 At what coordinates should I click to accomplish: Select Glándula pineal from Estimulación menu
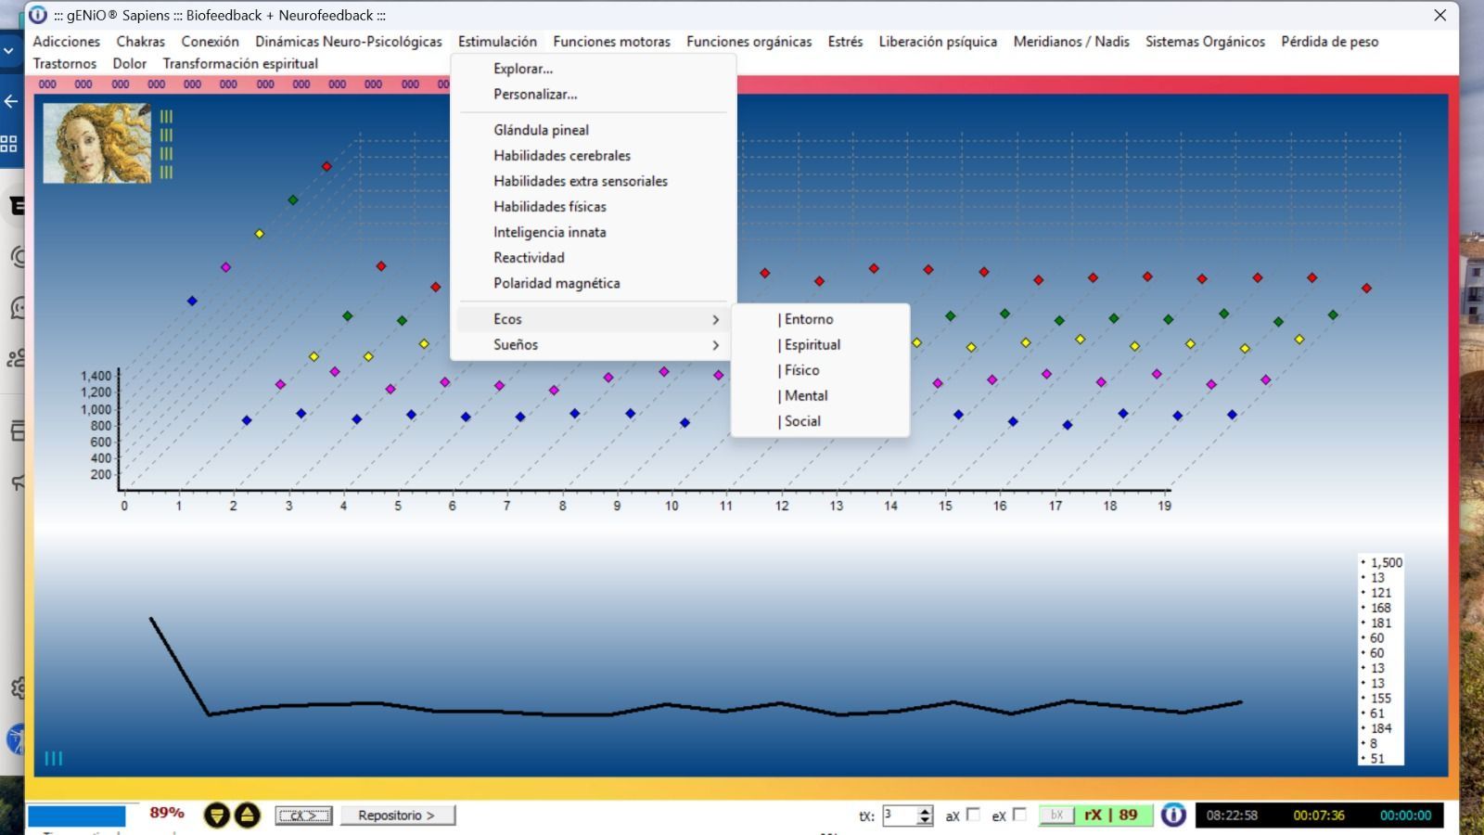coord(541,130)
